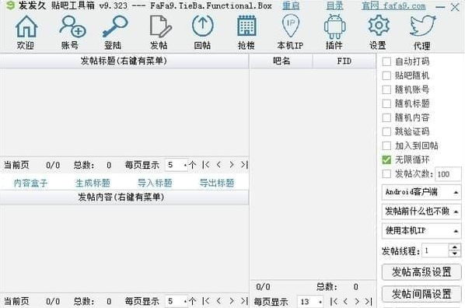465x308 pixels.
Task: Open the 目录 directory link
Action: (x=335, y=5)
